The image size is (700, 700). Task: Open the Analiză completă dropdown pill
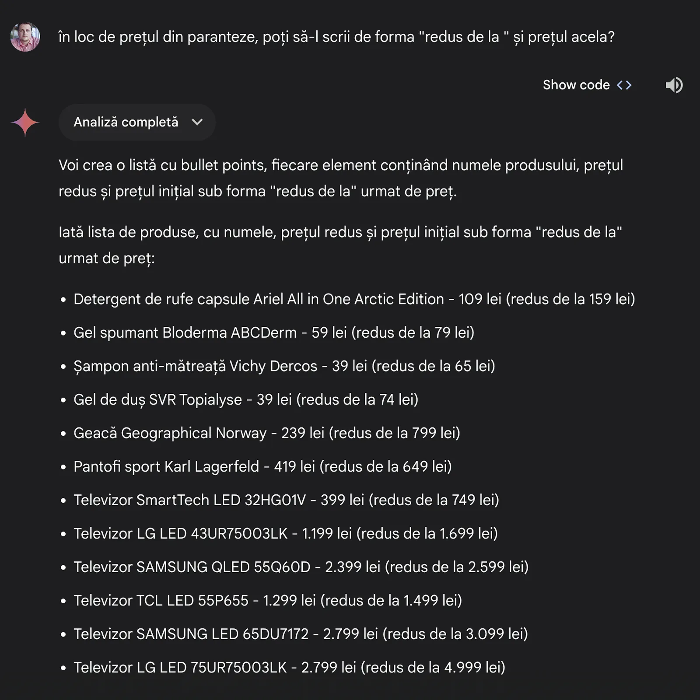pos(137,122)
